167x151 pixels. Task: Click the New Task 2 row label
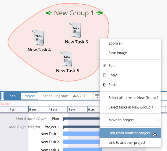[x=50, y=142]
